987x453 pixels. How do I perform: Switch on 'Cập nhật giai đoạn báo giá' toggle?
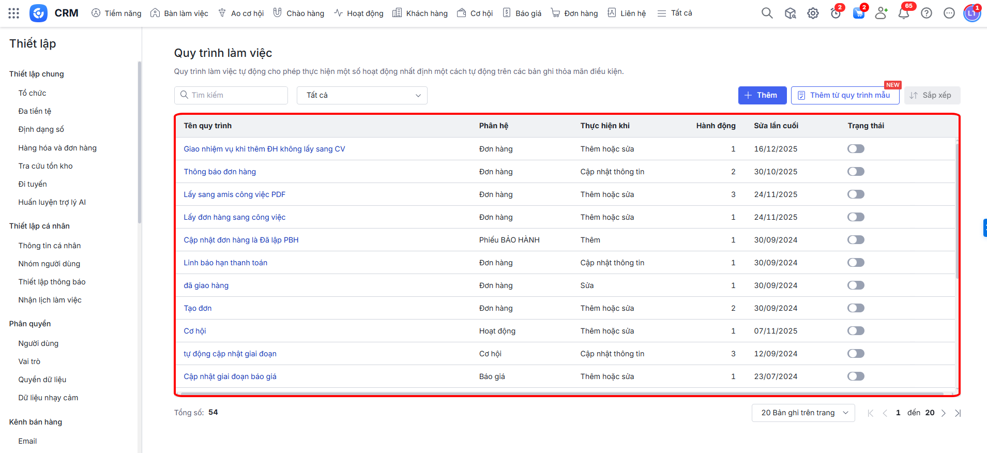point(856,376)
